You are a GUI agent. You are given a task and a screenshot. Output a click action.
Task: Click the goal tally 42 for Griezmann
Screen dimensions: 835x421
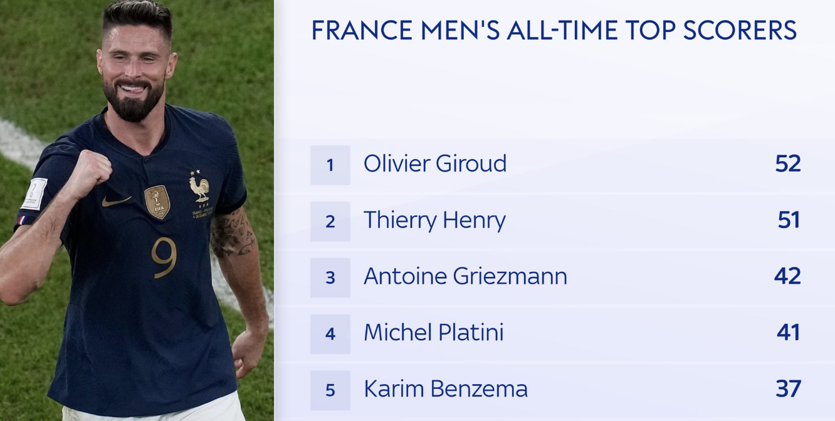click(787, 276)
